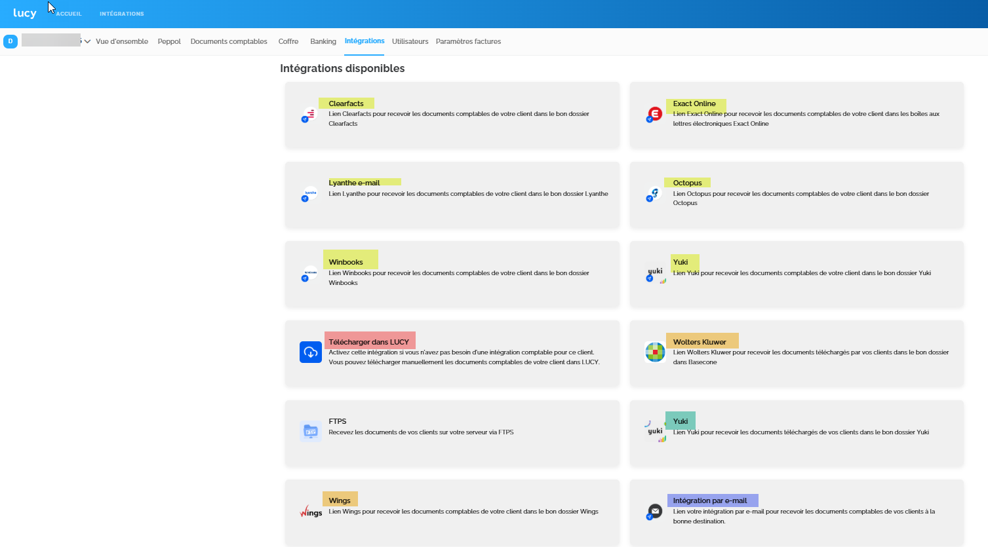Open the Banking tab
The height and width of the screenshot is (547, 988).
point(323,41)
